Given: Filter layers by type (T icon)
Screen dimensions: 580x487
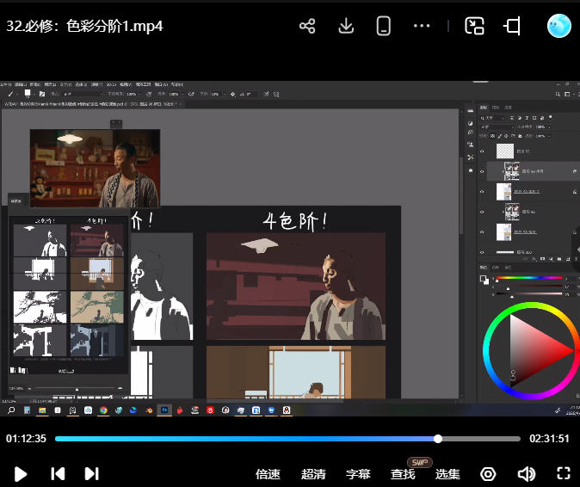Looking at the screenshot, I should click(527, 118).
